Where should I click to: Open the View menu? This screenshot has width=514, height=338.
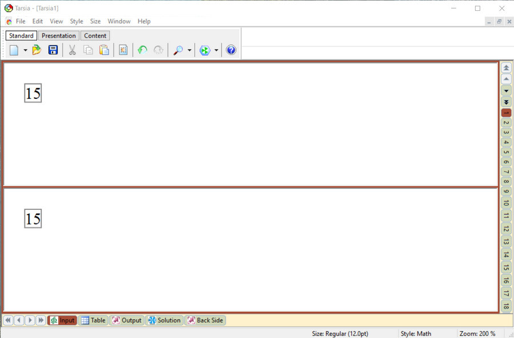(x=56, y=21)
